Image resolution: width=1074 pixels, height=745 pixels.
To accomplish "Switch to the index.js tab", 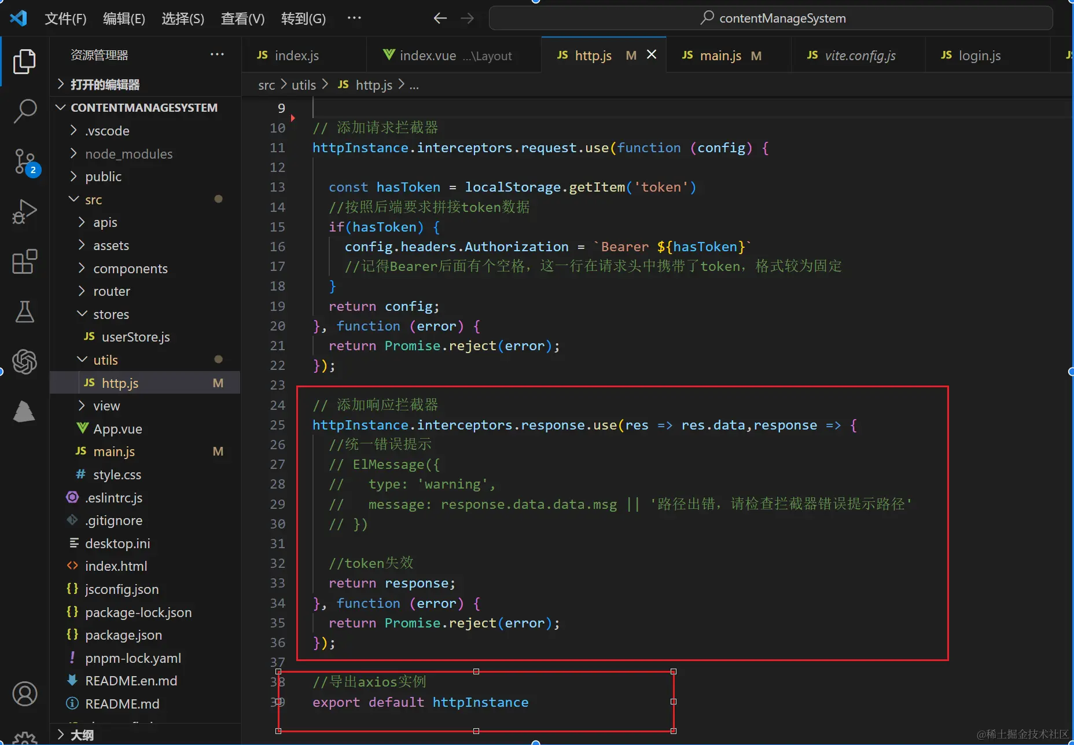I will click(304, 55).
